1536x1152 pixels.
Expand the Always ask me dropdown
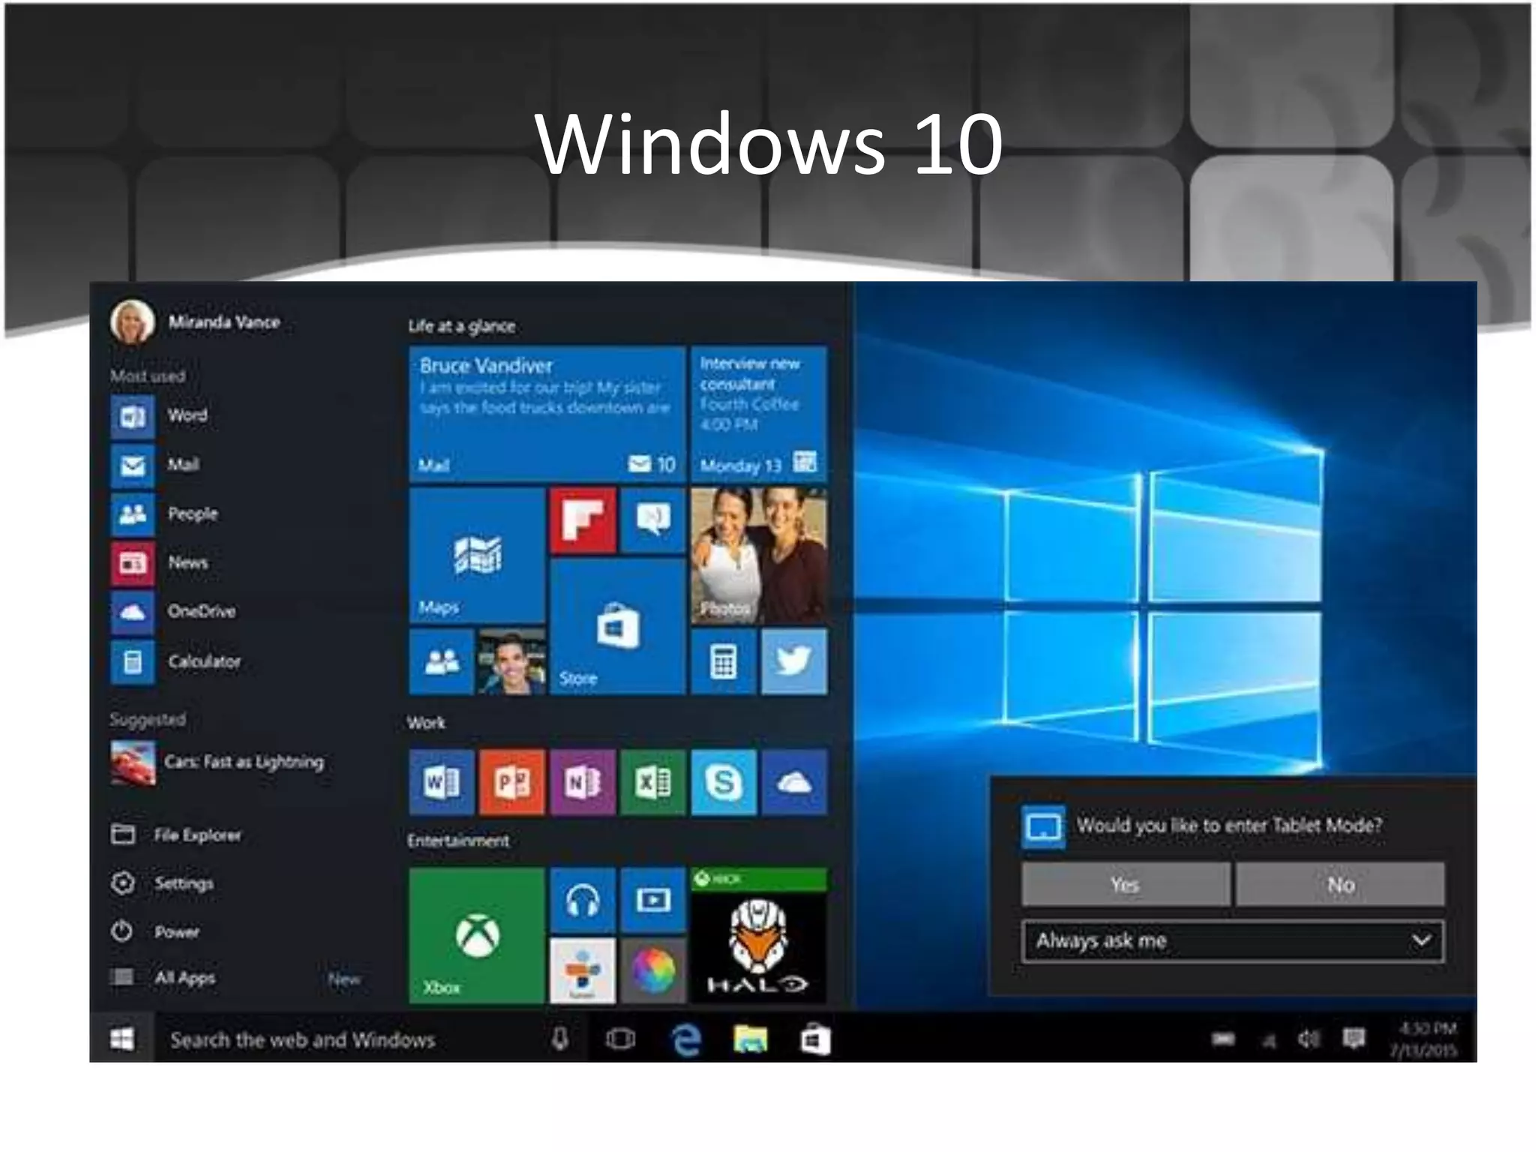coord(1233,940)
